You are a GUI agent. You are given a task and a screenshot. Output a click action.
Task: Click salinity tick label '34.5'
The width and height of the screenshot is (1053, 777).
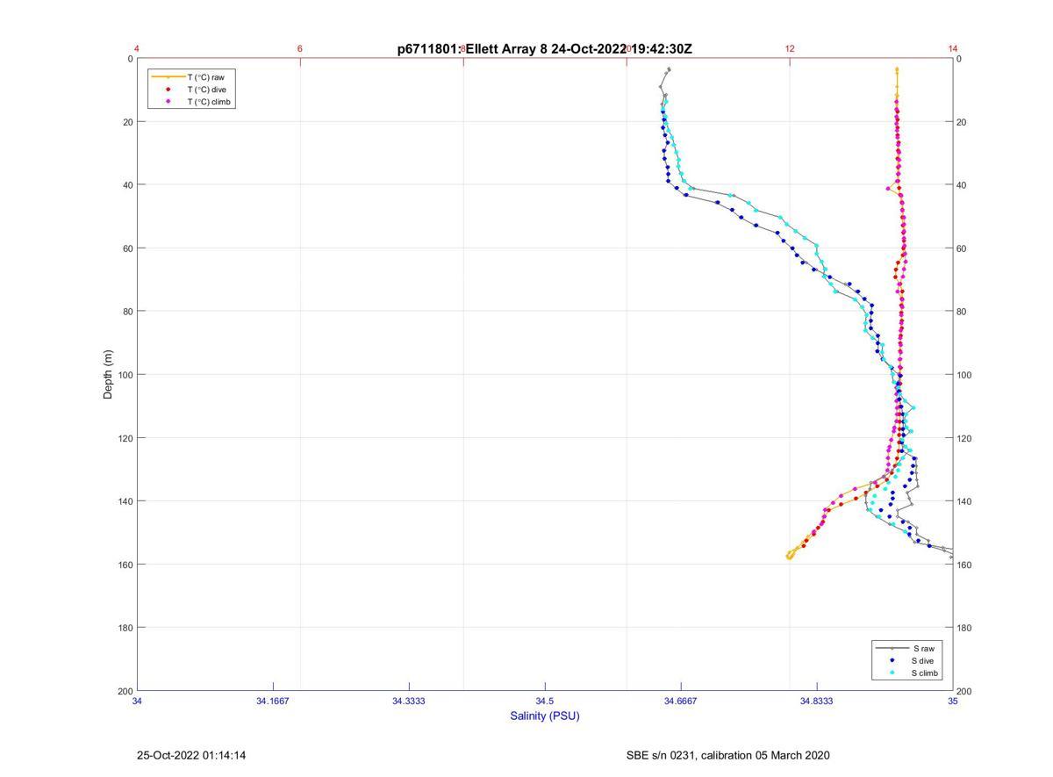pos(545,701)
